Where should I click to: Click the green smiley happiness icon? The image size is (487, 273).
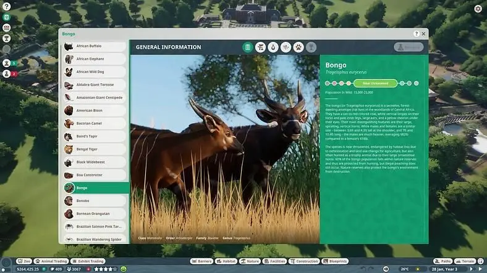(124, 269)
